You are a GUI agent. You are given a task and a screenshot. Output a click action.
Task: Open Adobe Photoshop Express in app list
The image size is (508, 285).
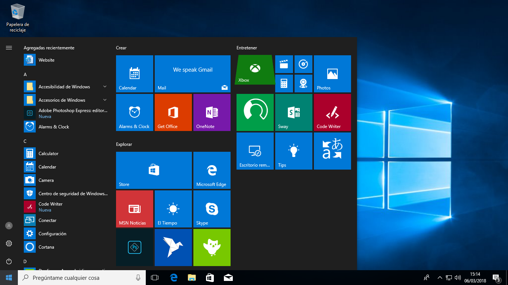[x=66, y=114]
